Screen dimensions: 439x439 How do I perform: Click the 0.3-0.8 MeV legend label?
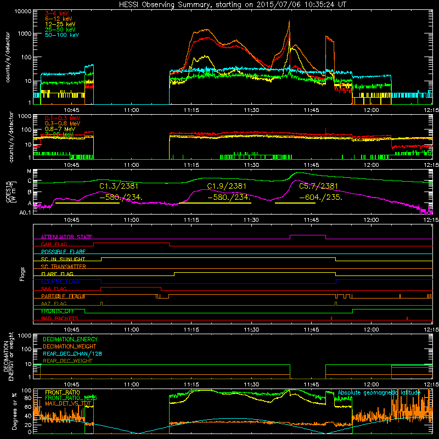(63, 123)
